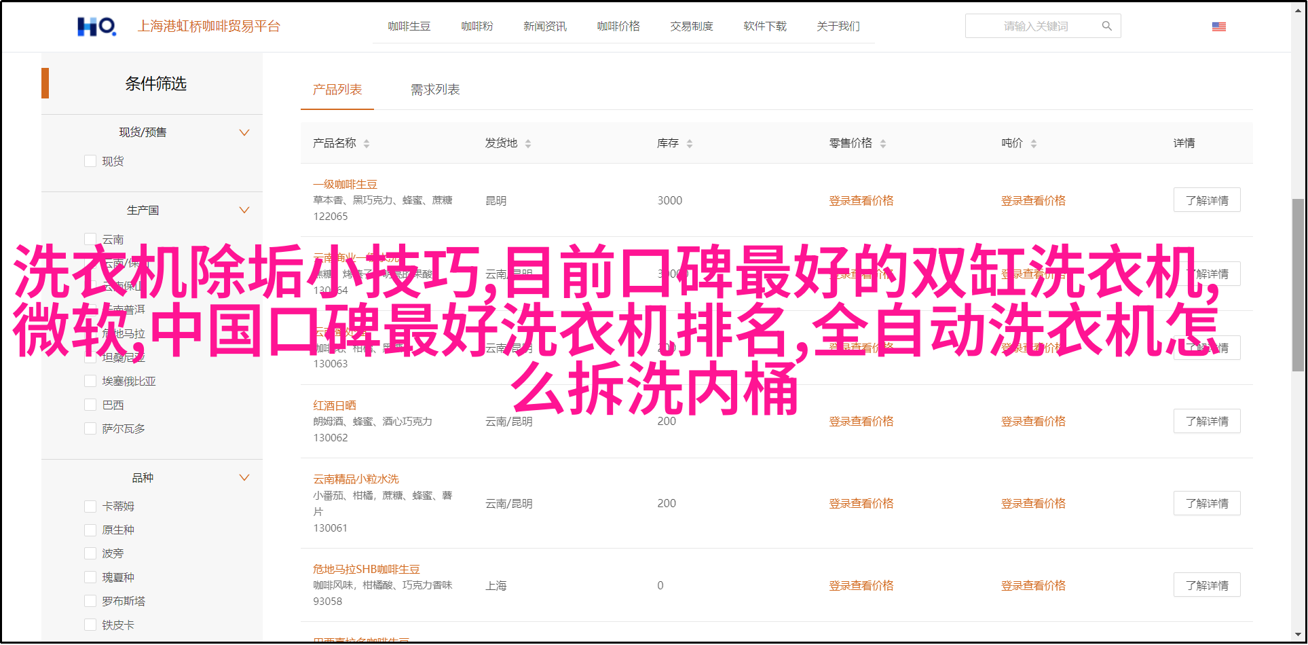Open the 交易制度 menu
Screen dimensions: 1308x645
[692, 26]
